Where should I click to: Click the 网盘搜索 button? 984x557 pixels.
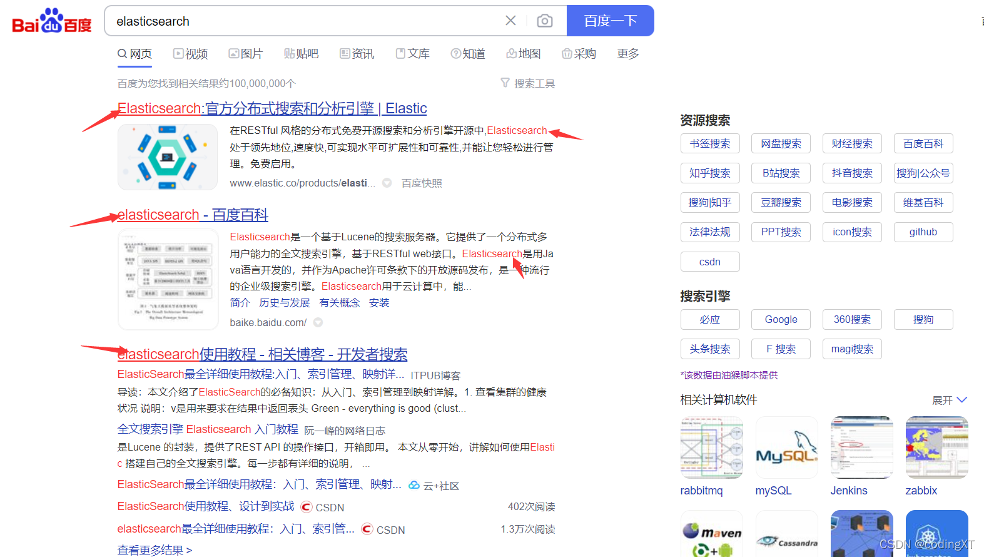point(781,143)
